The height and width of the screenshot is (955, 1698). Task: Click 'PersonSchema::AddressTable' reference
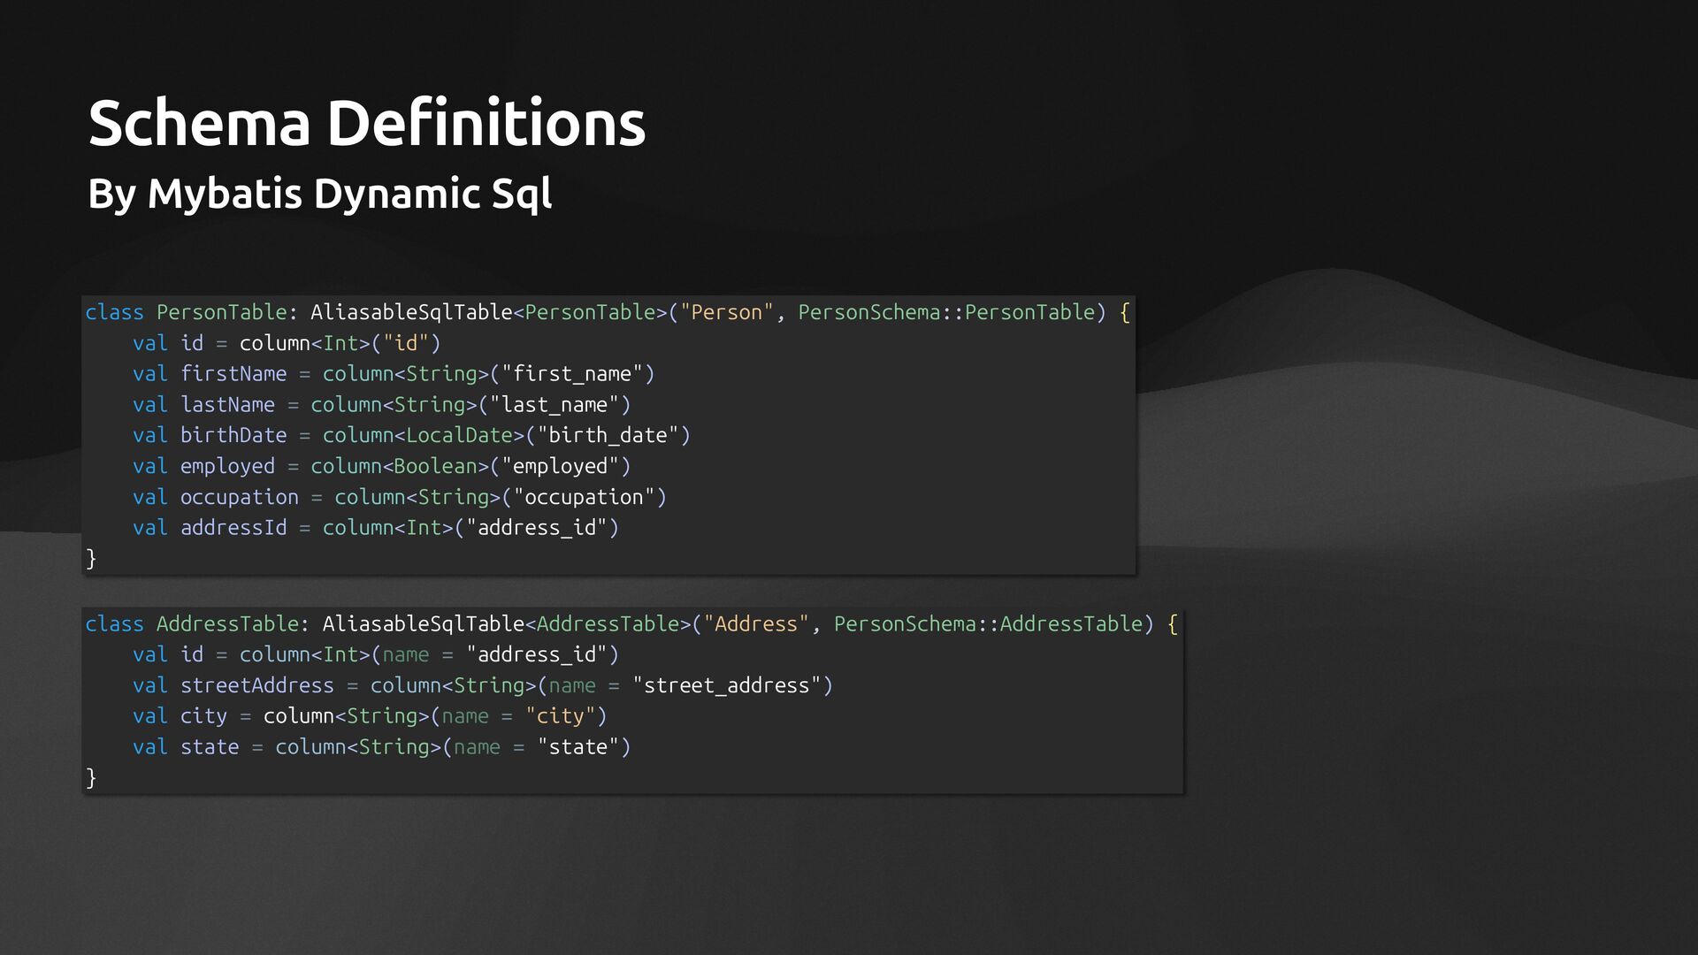pyautogui.click(x=988, y=624)
